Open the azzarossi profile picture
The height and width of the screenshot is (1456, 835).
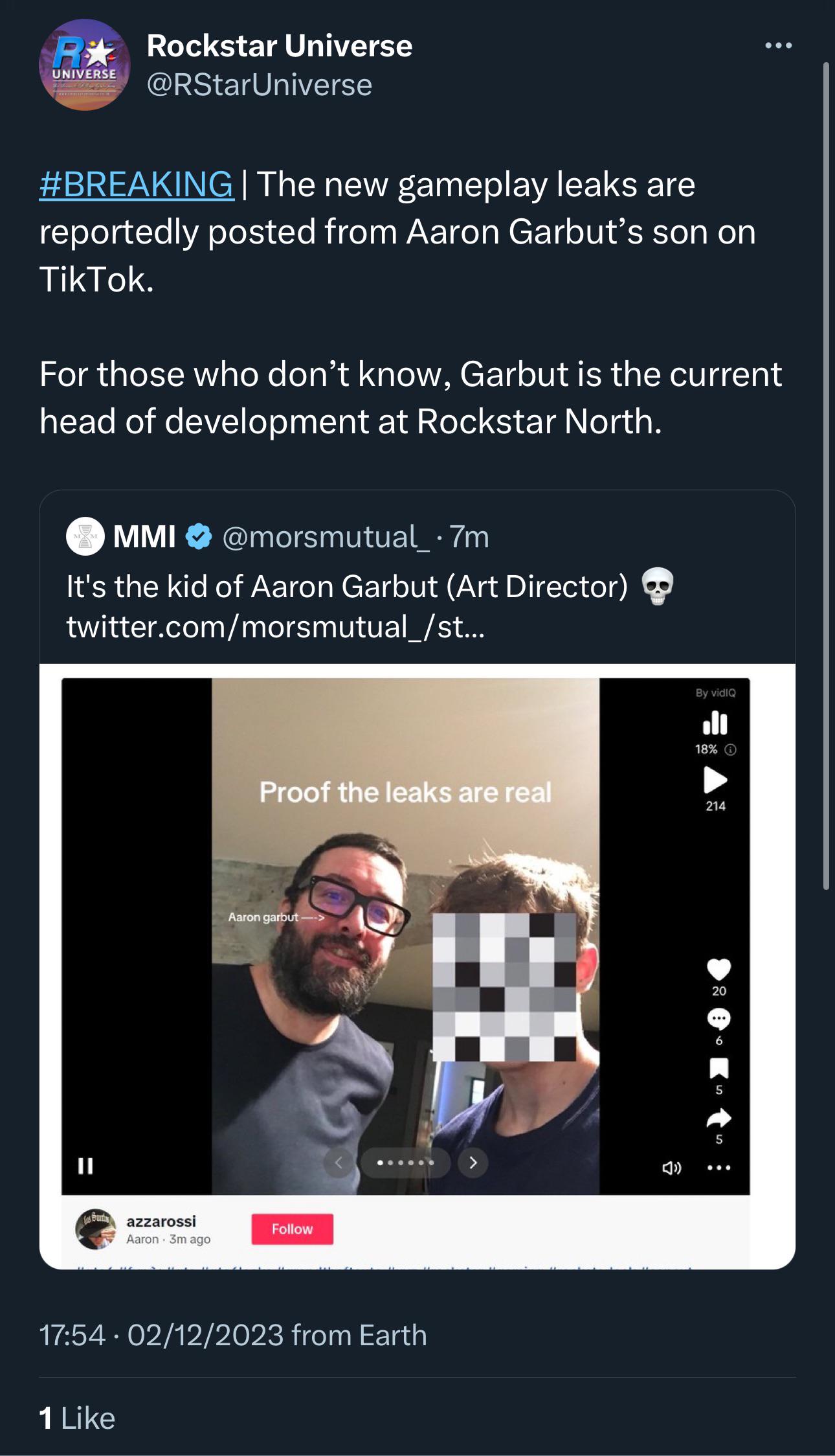(x=95, y=1229)
